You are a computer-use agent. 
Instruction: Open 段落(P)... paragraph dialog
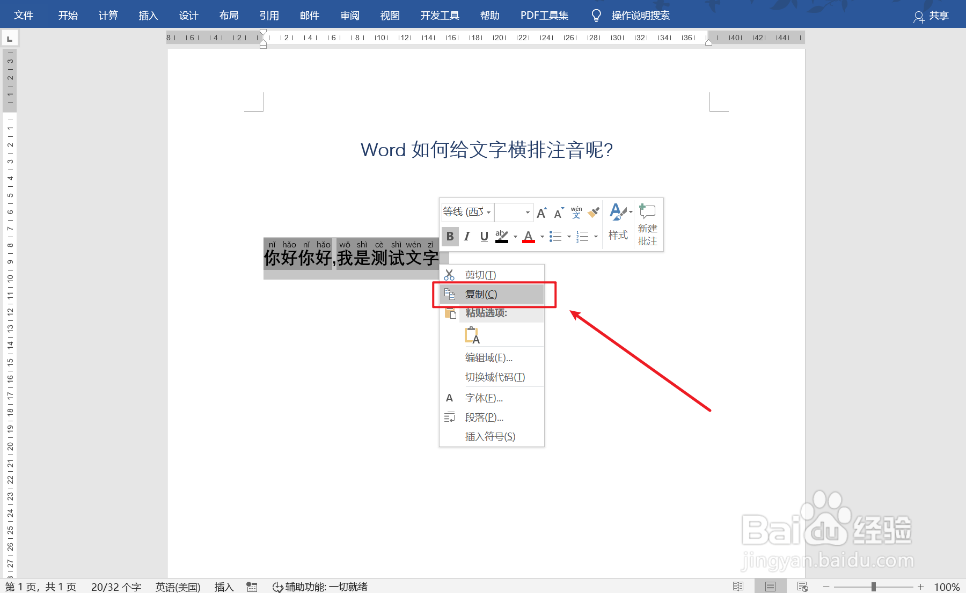(x=492, y=417)
